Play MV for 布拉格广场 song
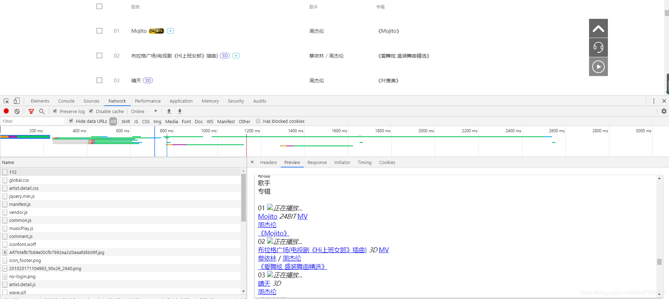669x299 pixels. 236,55
